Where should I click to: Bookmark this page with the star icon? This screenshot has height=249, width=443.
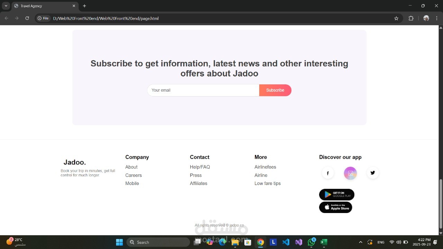396,18
